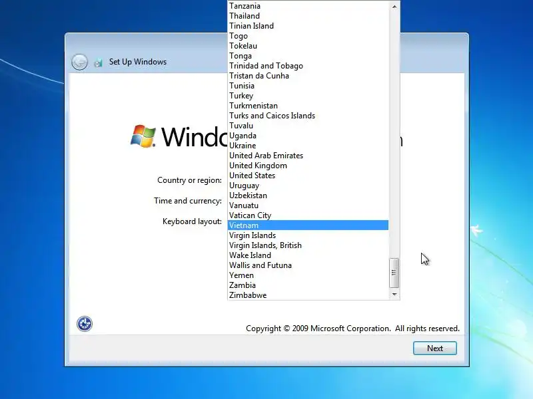Click the dropdown list scroll down arrow

394,294
